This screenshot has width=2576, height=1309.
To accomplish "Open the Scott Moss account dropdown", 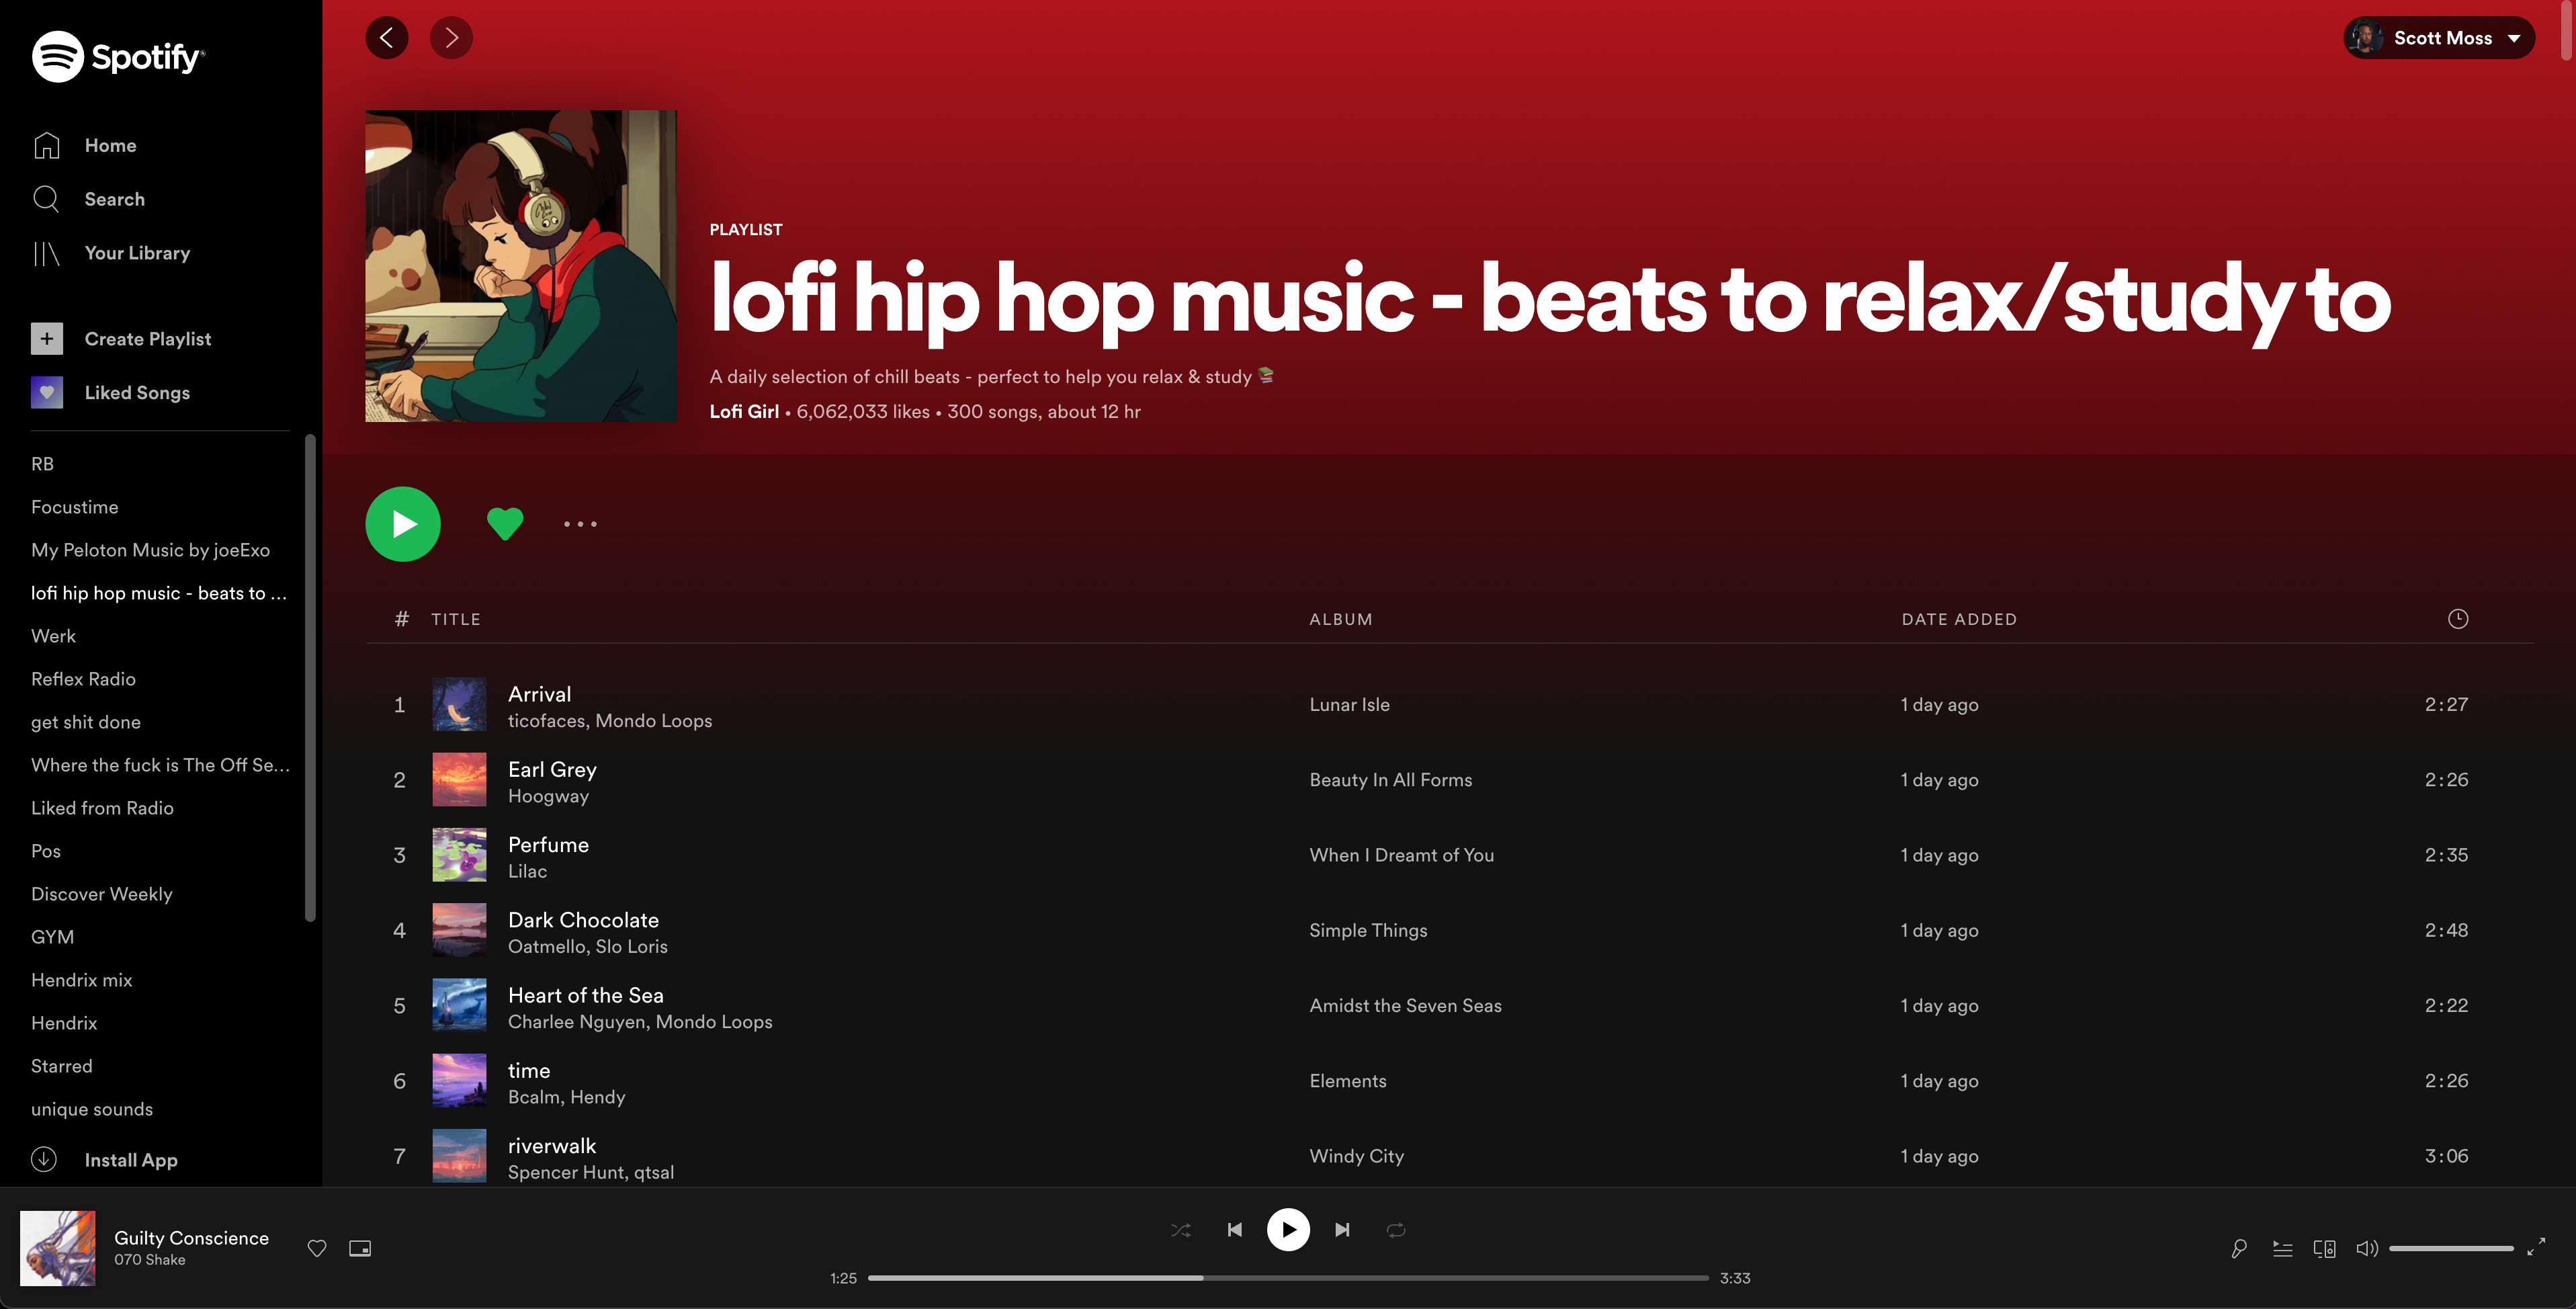I will pyautogui.click(x=2438, y=37).
